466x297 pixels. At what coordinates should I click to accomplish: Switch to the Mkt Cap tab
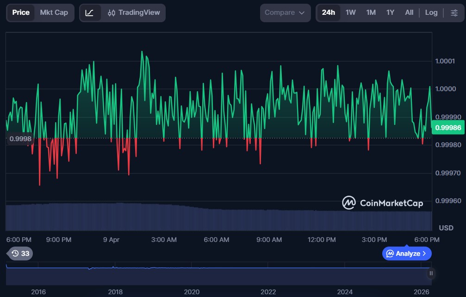[54, 13]
